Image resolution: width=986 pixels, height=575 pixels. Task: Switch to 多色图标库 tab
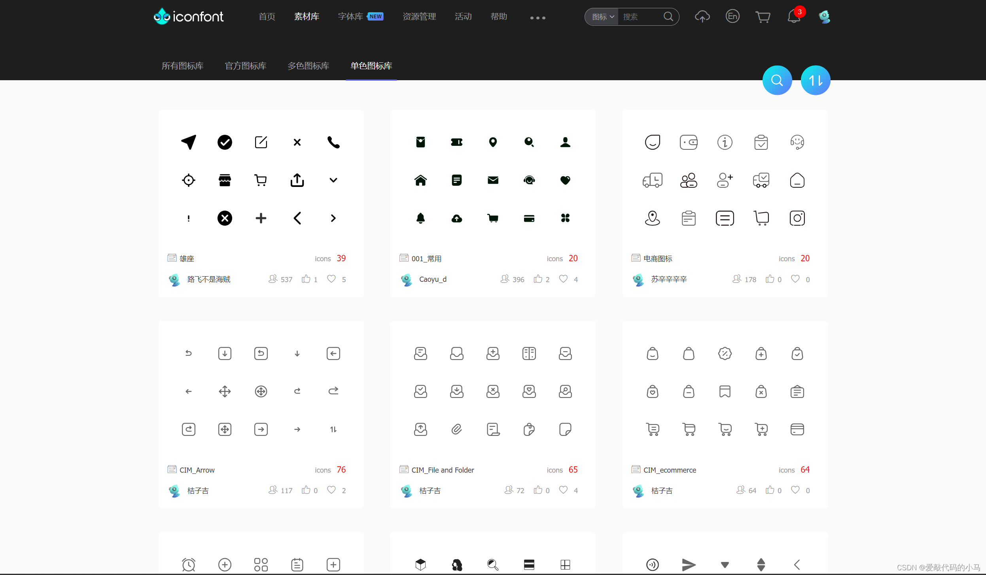308,66
